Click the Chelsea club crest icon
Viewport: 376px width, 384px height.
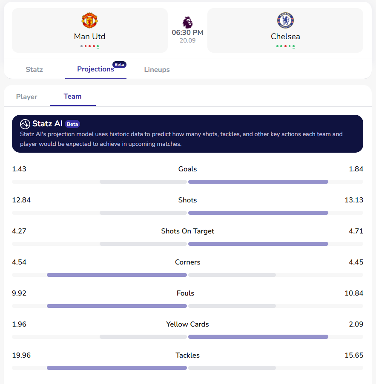285,20
